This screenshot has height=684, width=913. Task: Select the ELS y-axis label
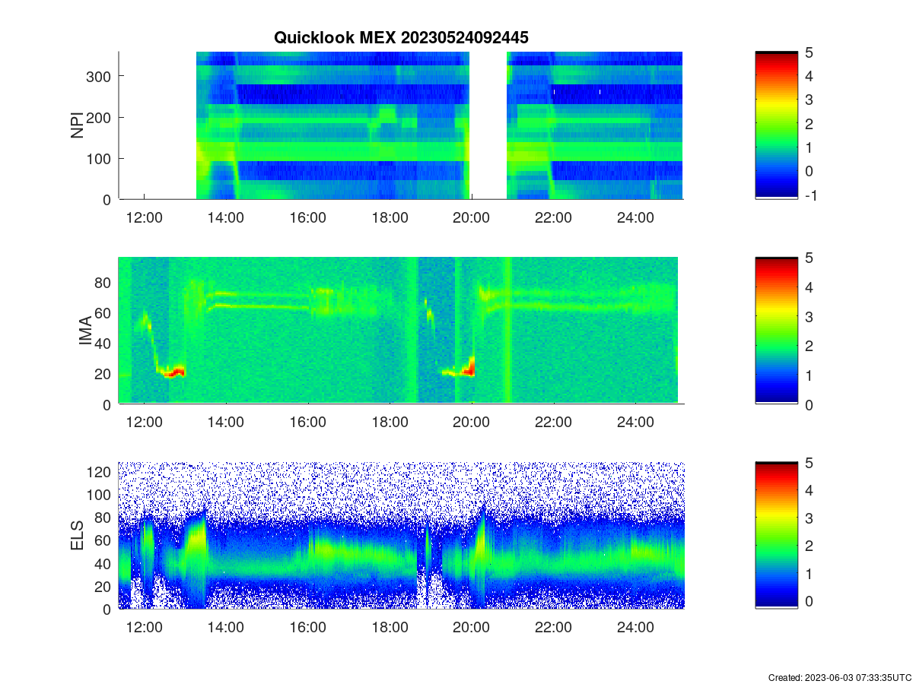tap(78, 536)
